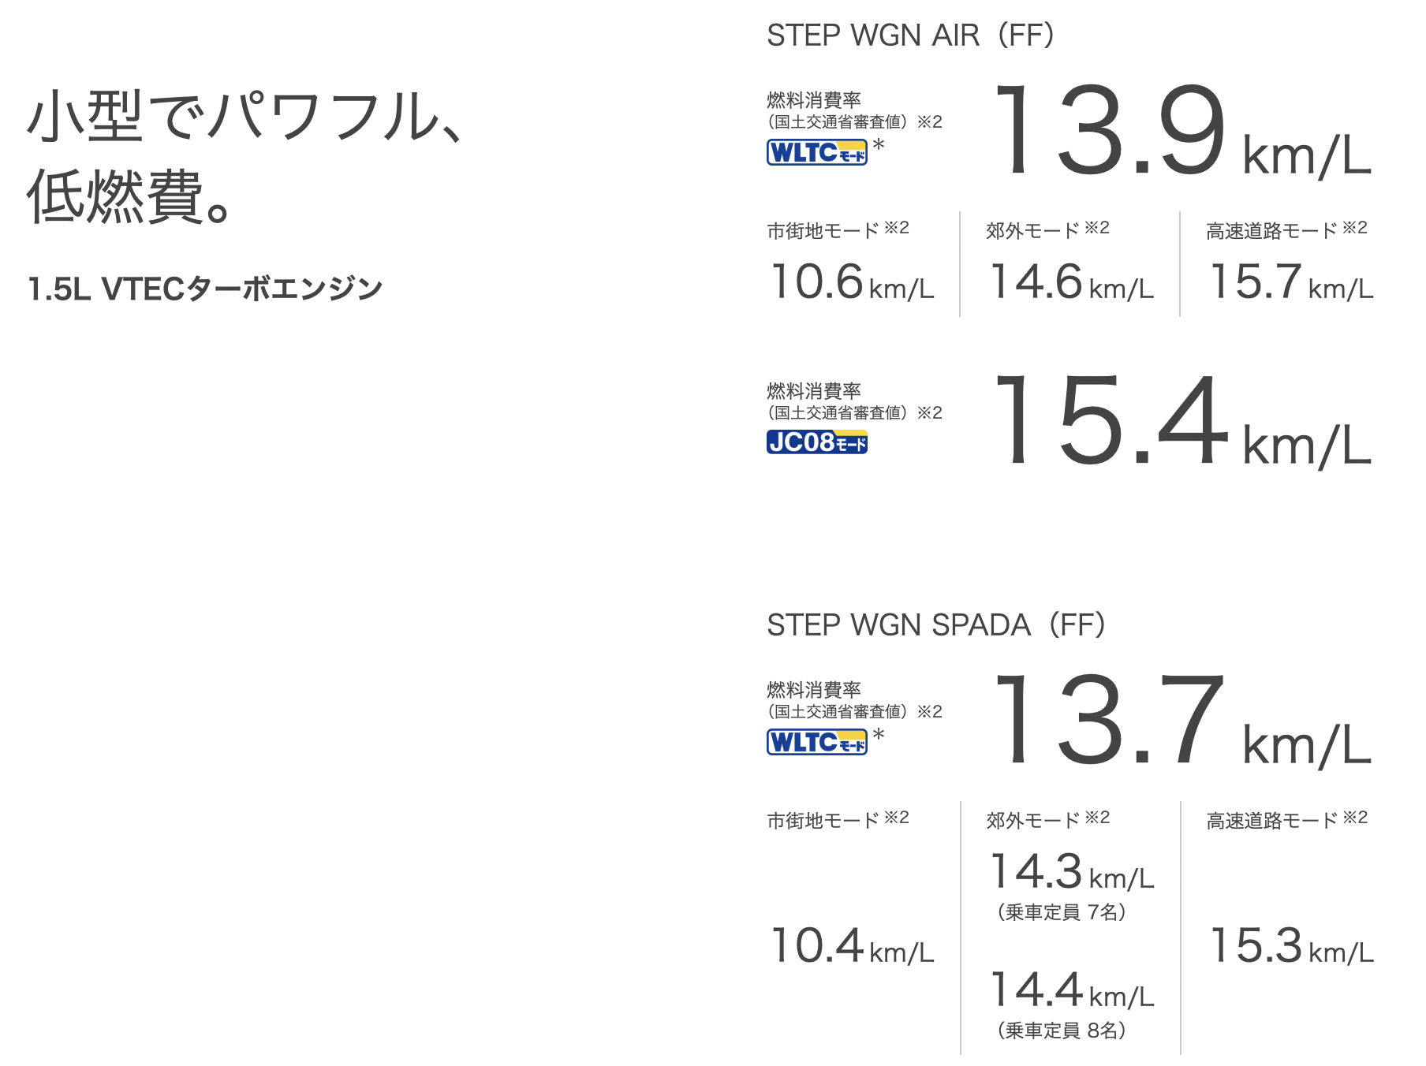Click the STEP WGN AIR (FF) heading
The width and height of the screenshot is (1426, 1066).
pyautogui.click(x=910, y=35)
